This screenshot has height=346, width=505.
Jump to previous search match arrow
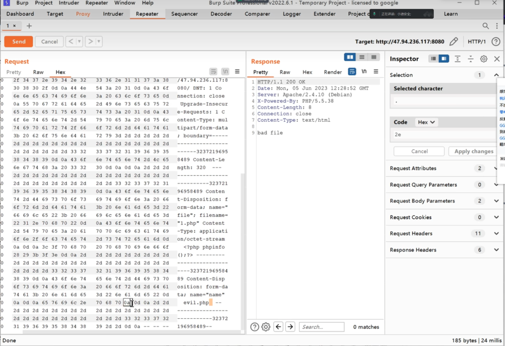[x=279, y=327]
